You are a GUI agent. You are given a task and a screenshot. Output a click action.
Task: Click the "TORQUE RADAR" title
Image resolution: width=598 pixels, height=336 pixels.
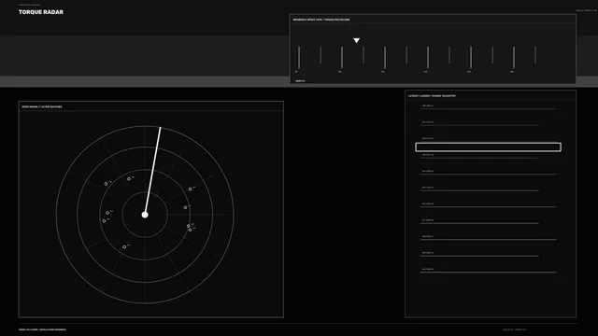(x=41, y=12)
